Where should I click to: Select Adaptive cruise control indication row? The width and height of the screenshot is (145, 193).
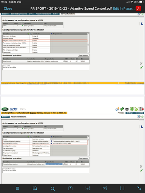(x=45, y=41)
